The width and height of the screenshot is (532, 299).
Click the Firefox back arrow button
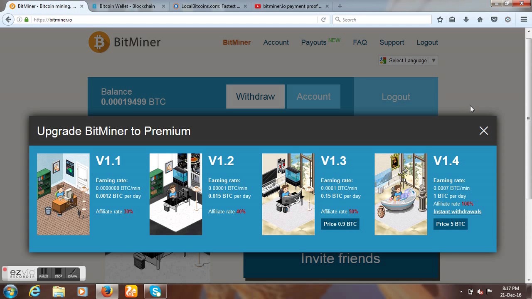8,20
